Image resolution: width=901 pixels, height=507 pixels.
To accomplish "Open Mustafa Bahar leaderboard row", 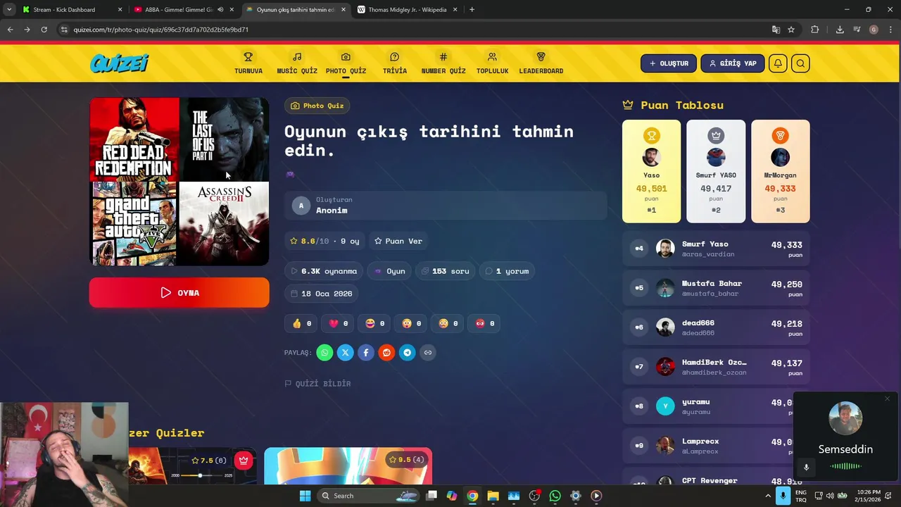I will [x=716, y=288].
